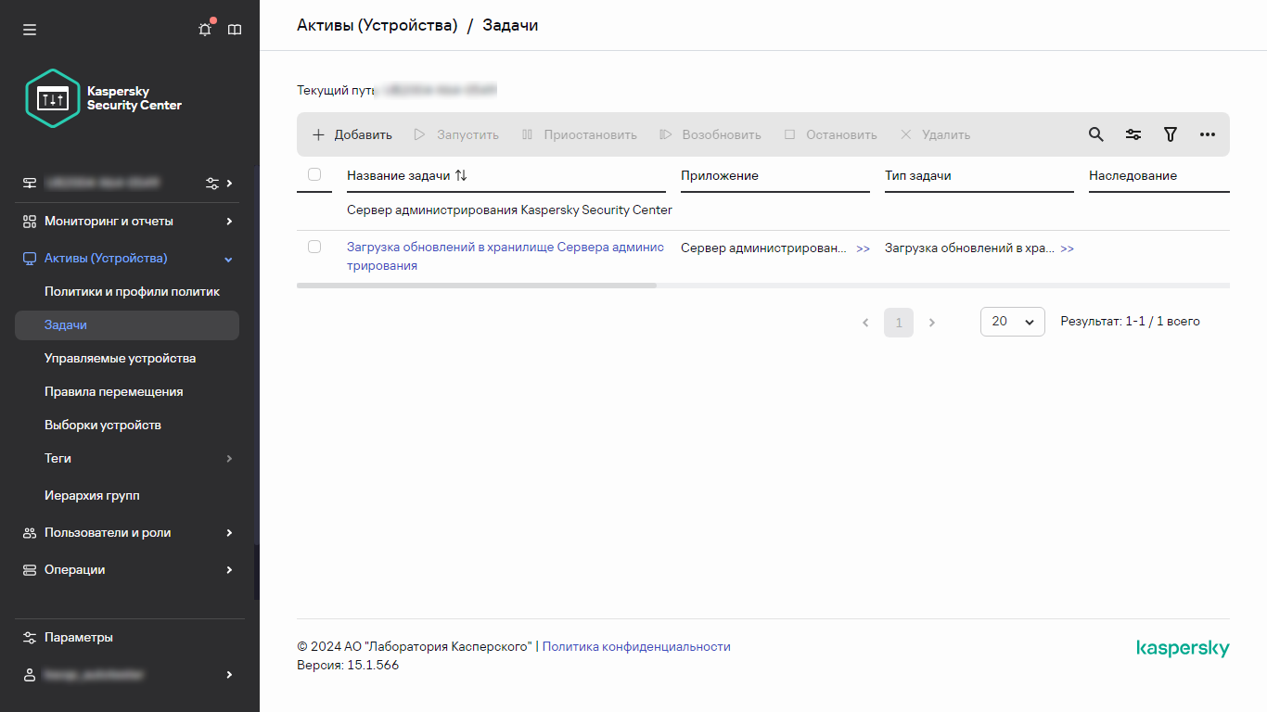Open the three-dots more menu

coord(1207,134)
